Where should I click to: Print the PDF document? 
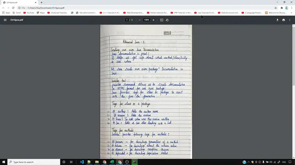283,20
